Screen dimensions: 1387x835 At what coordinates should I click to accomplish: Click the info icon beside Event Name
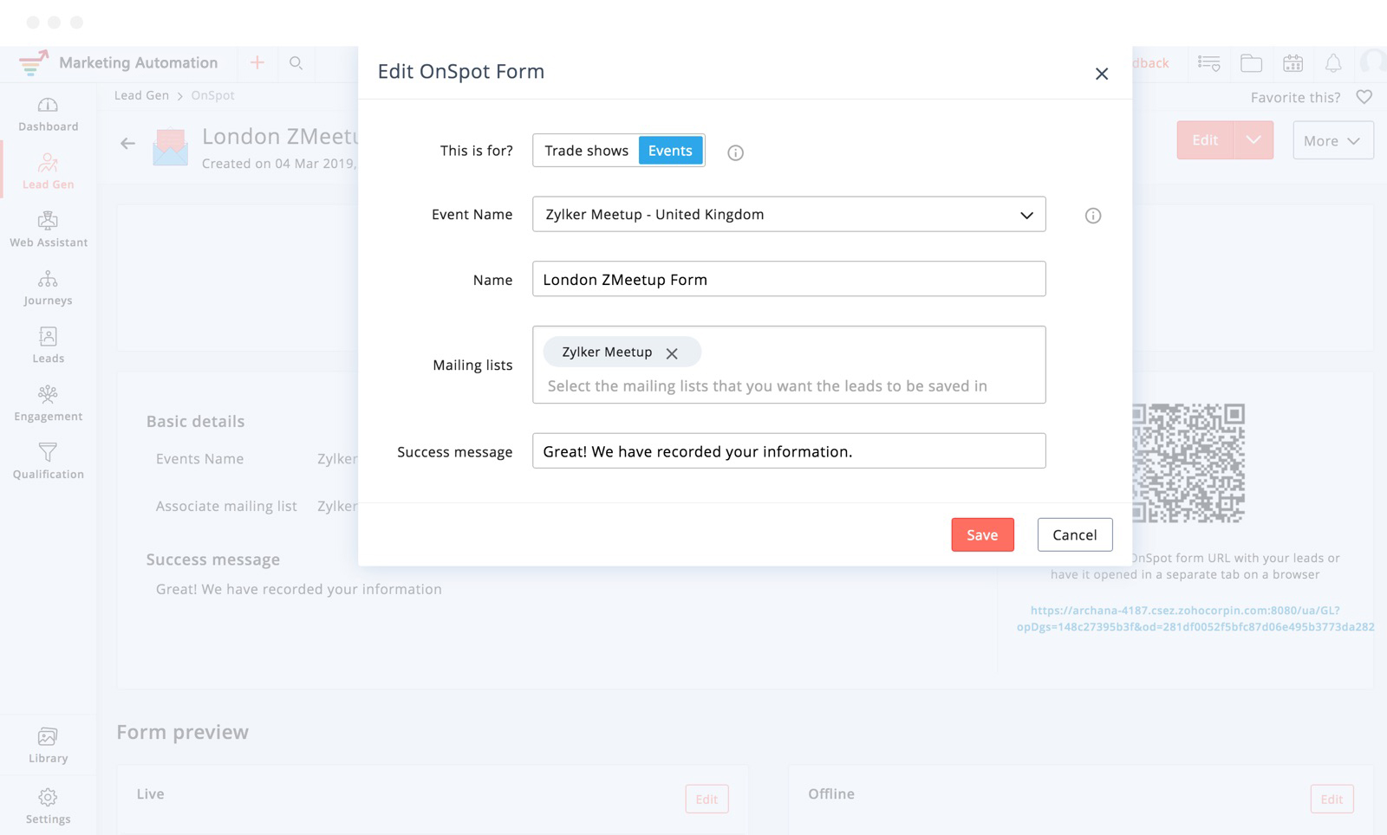point(1092,216)
